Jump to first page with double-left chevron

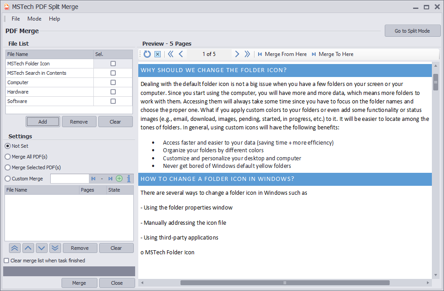[171, 54]
